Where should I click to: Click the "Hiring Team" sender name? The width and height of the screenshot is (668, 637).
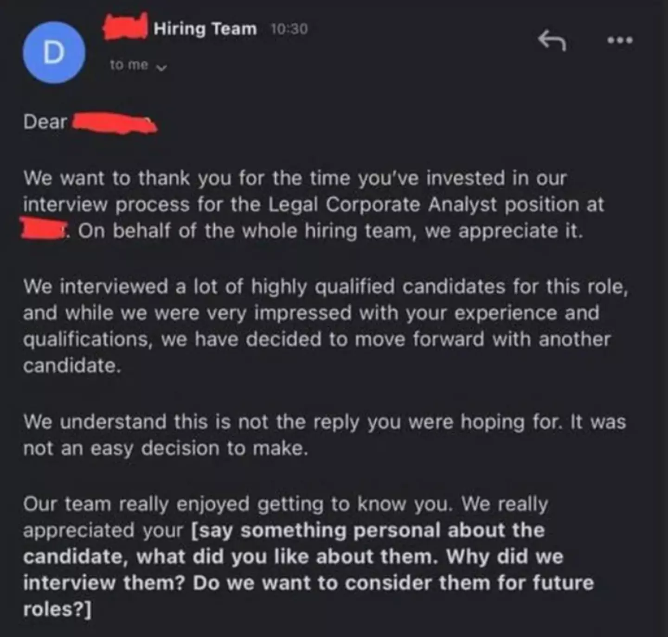(205, 29)
